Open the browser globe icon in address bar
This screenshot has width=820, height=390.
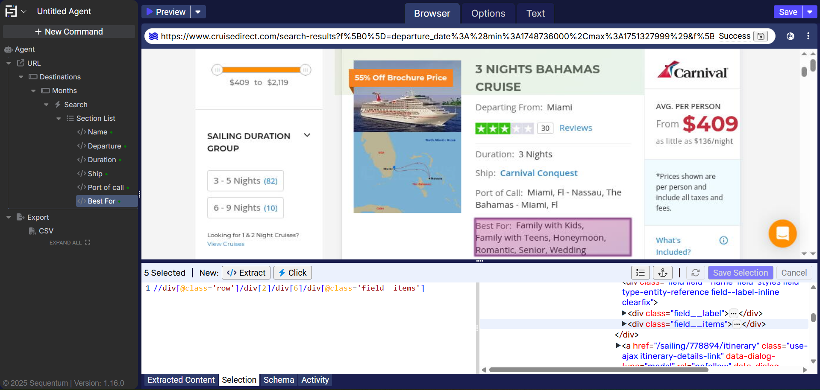click(x=790, y=36)
